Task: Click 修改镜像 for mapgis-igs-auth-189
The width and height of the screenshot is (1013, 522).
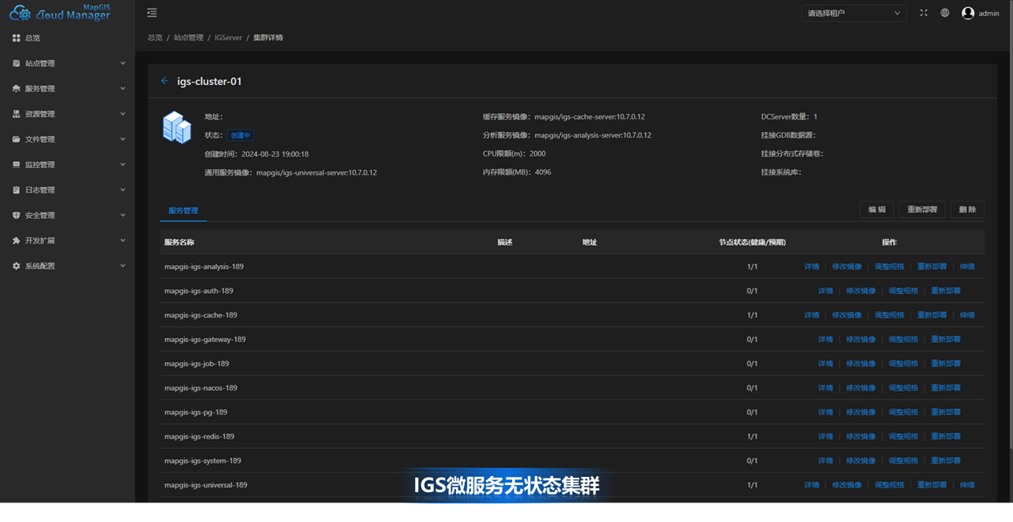Action: (860, 291)
